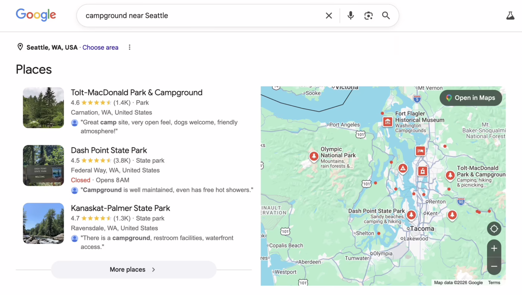The image size is (522, 295).
Task: Click Kanaskat-Palmer 4.7 star rating
Action: [x=96, y=218]
